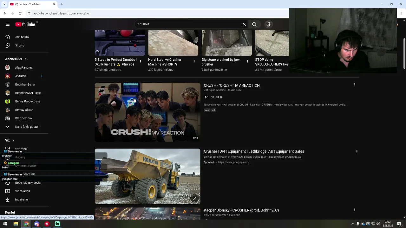
Task: Open volume control in system tray
Action: 378,224
